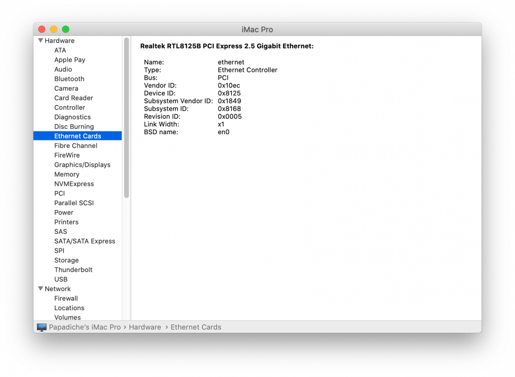This screenshot has width=515, height=377.
Task: Select Memory in the Hardware list
Action: pyautogui.click(x=67, y=174)
